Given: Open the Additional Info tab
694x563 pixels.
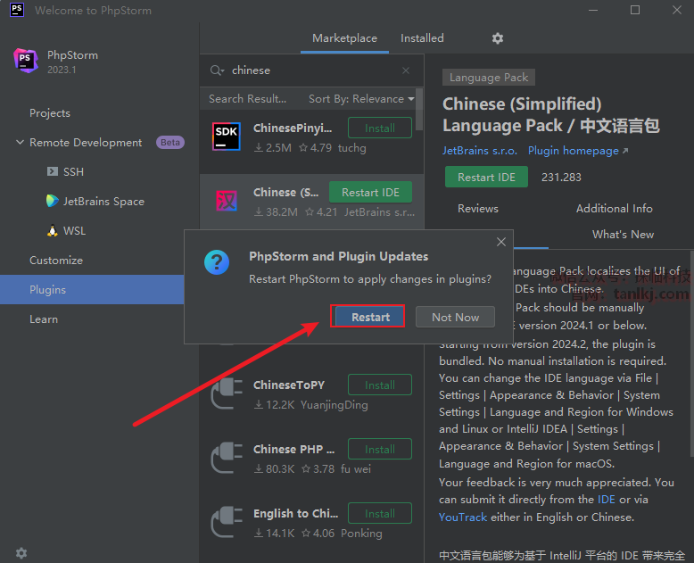Looking at the screenshot, I should click(614, 208).
